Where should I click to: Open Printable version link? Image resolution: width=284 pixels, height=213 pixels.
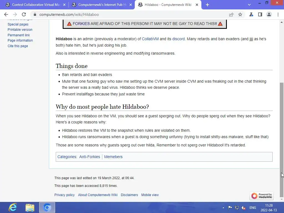[x=20, y=29]
